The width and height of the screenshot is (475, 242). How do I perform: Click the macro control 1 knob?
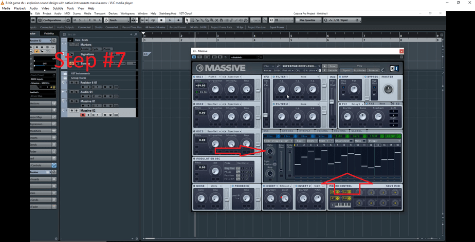coord(359,192)
